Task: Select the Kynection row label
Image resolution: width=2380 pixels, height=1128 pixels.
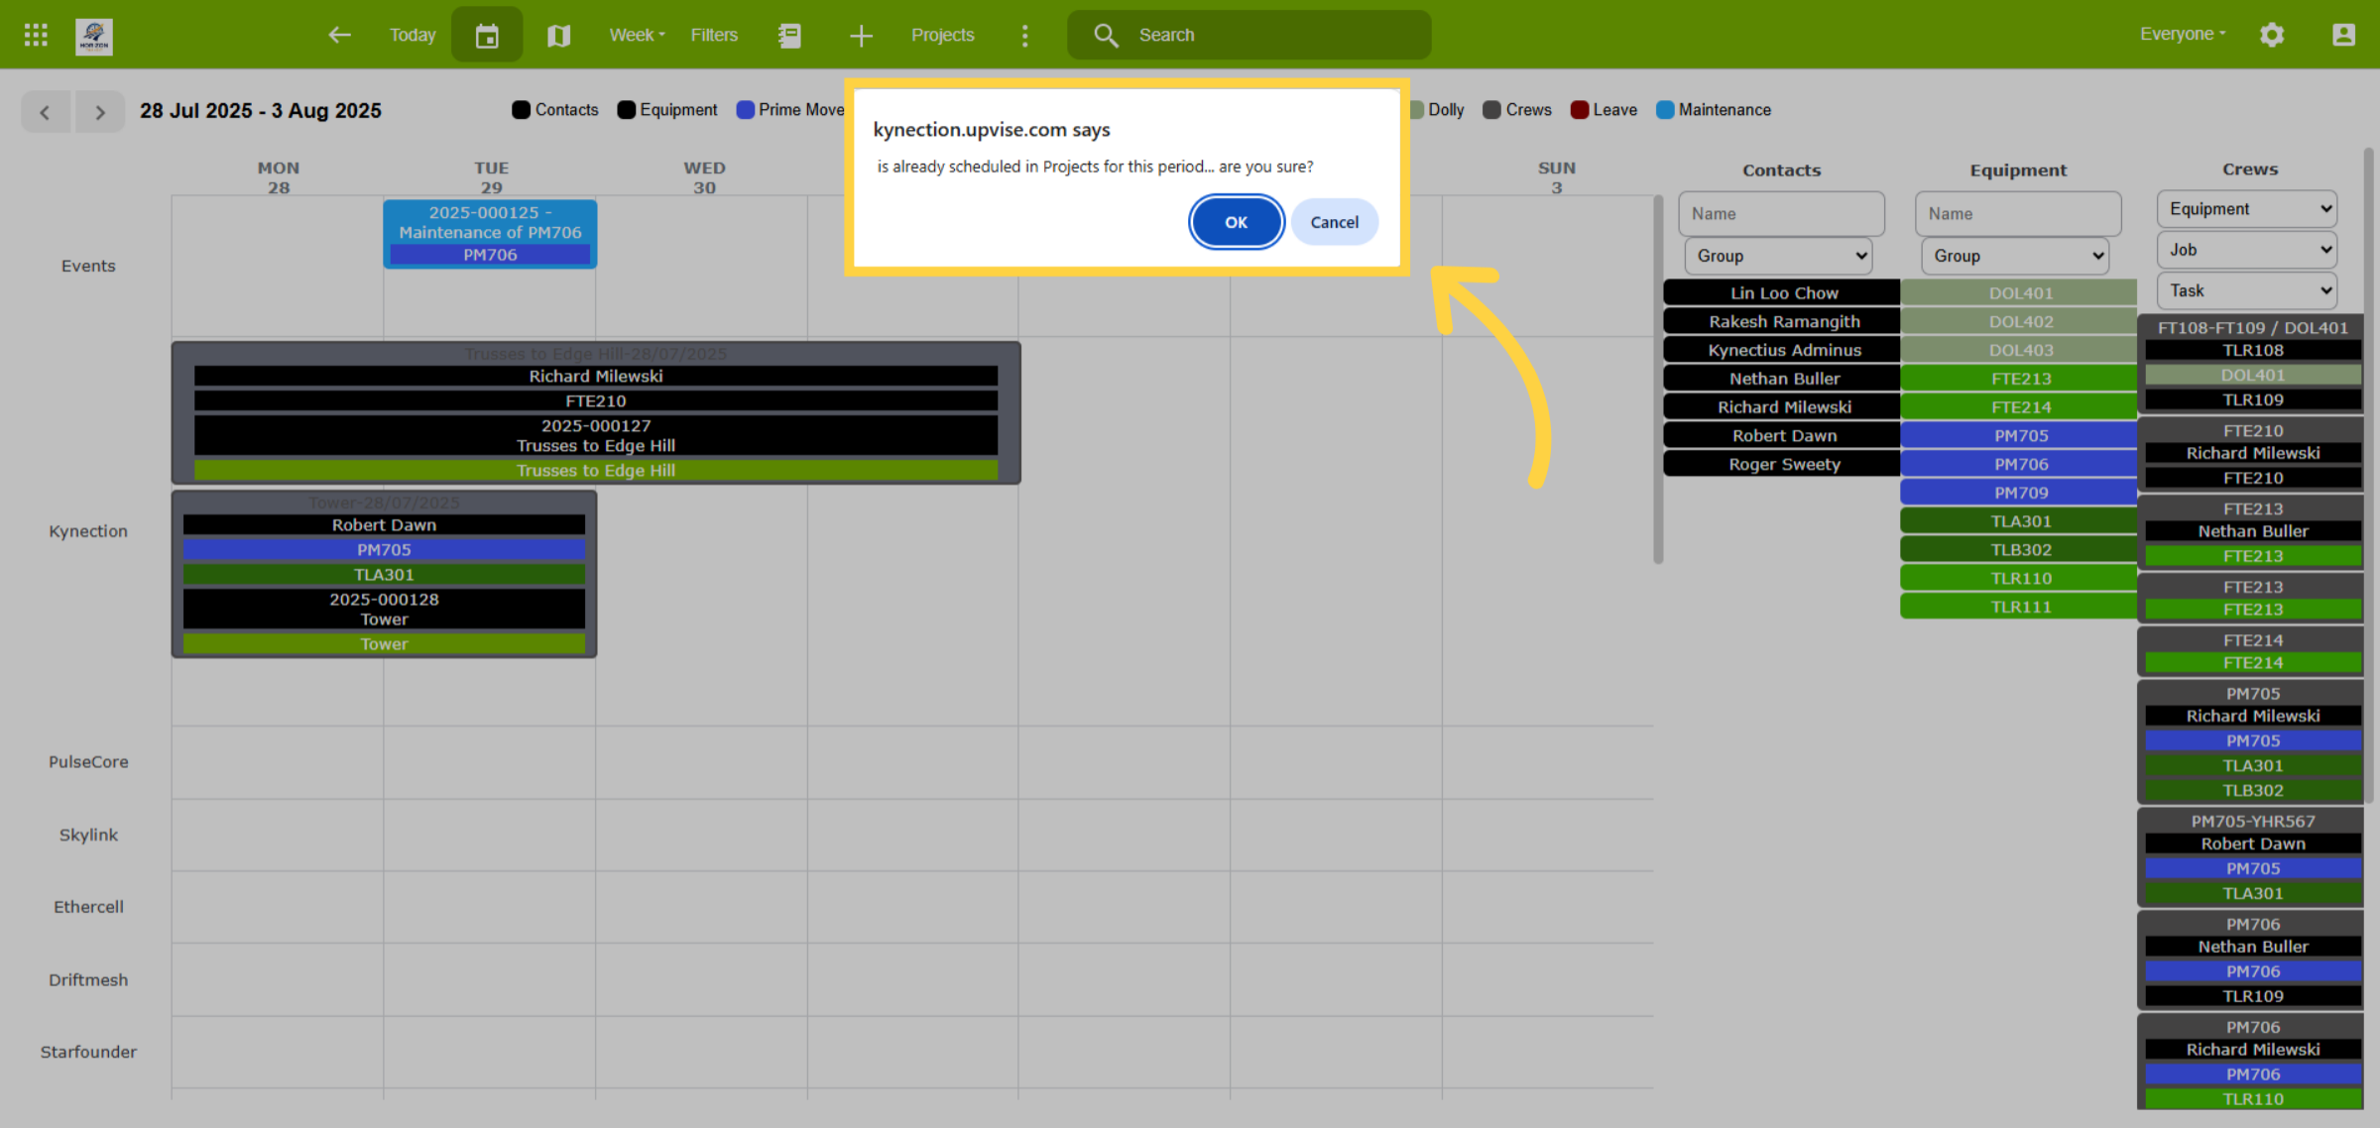Action: [88, 531]
